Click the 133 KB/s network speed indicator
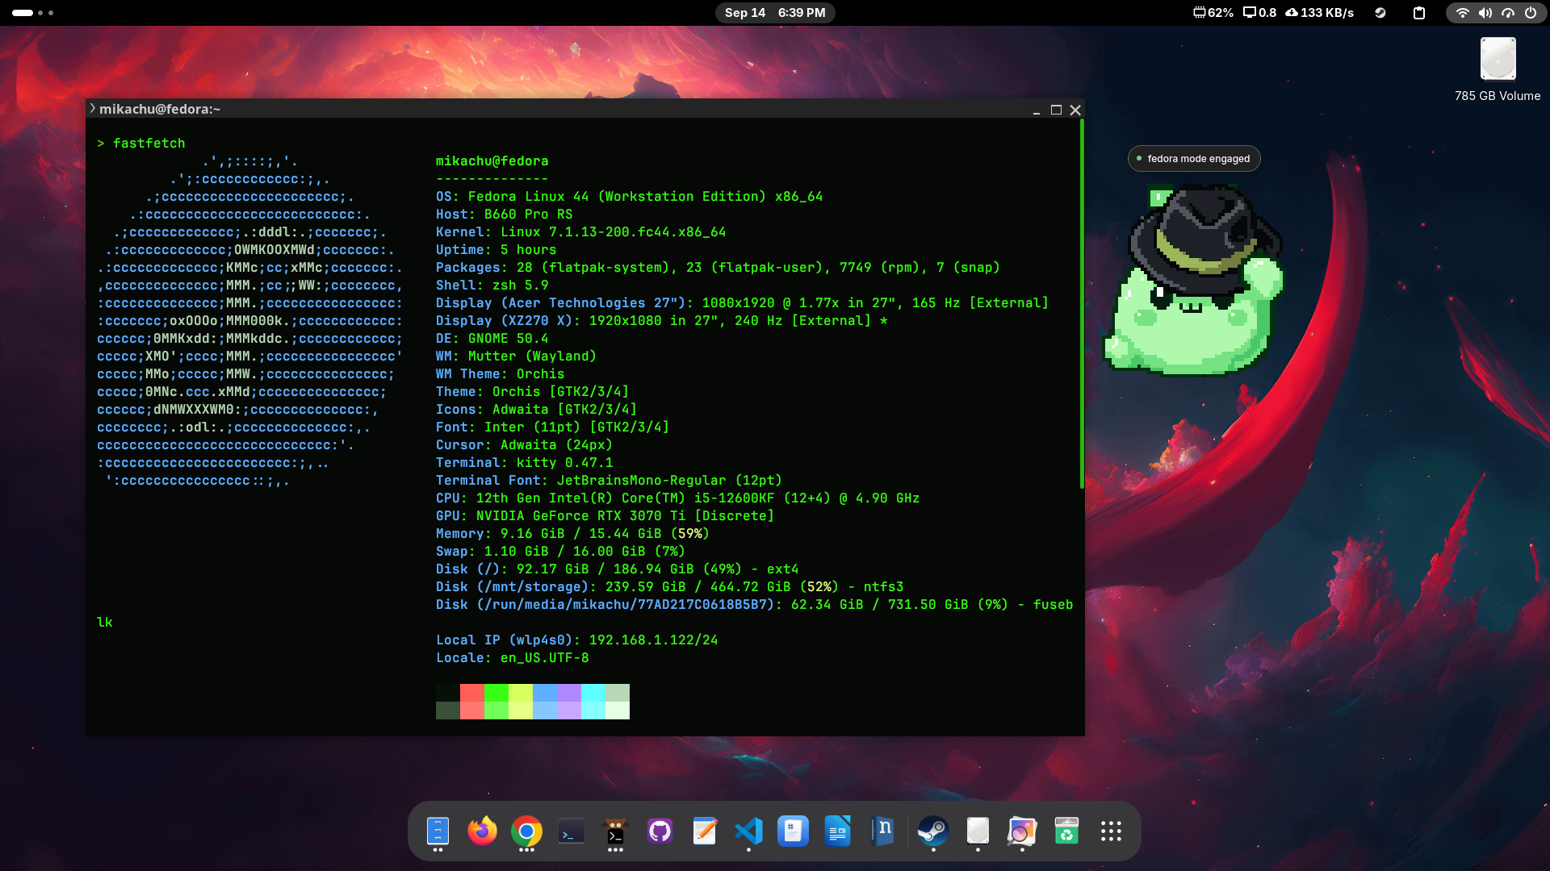The height and width of the screenshot is (871, 1550). tap(1320, 13)
